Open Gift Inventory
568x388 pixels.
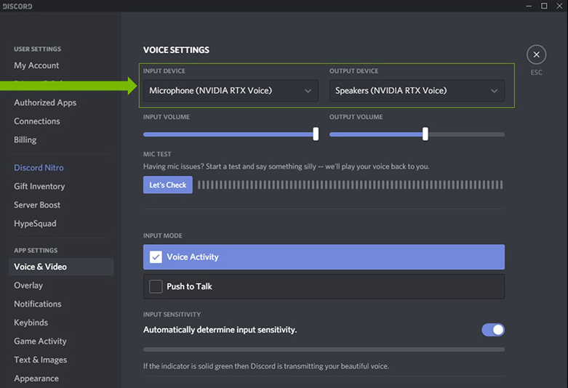pos(39,187)
